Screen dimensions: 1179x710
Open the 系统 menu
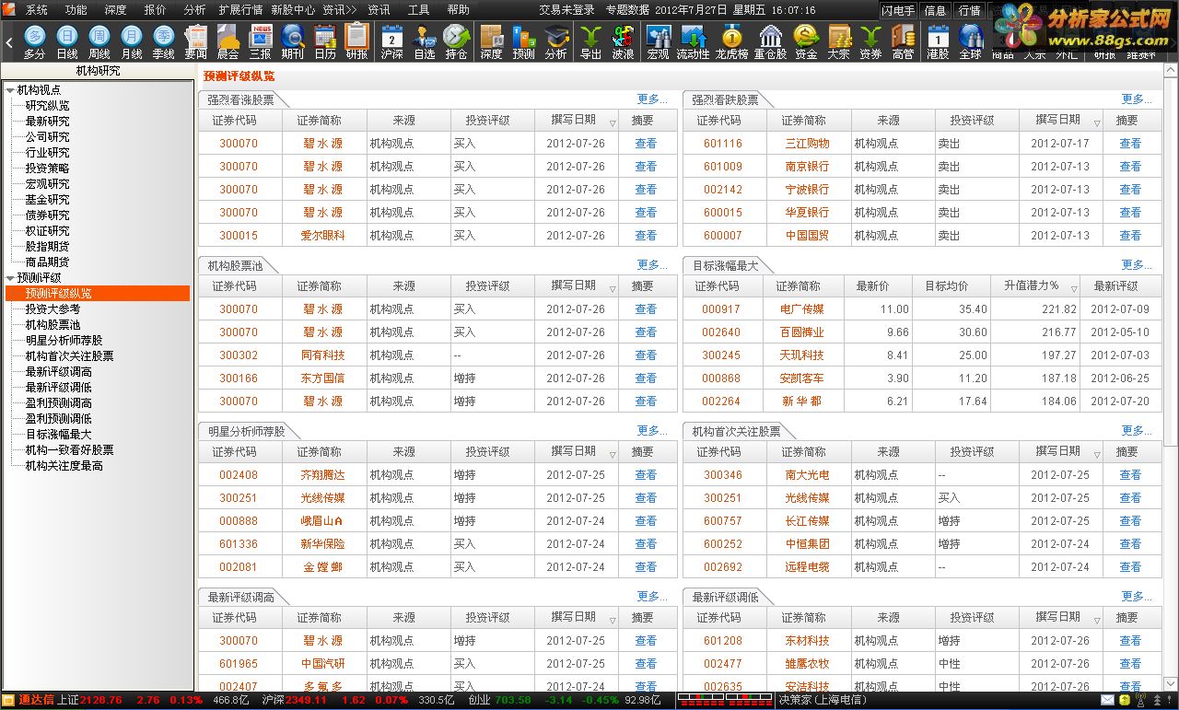coord(37,10)
